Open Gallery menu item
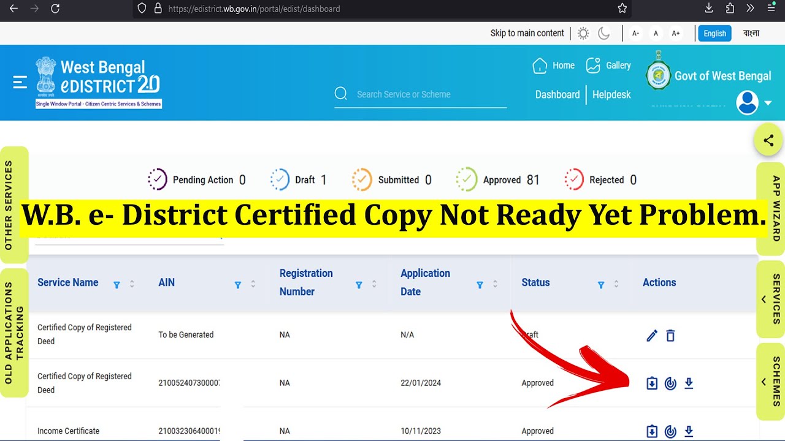Screen dimensions: 785x441 click(x=608, y=66)
